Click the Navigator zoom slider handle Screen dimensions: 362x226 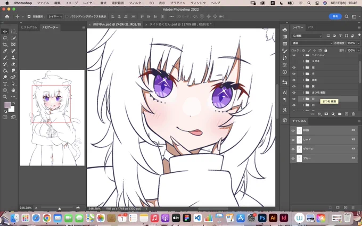(59, 208)
